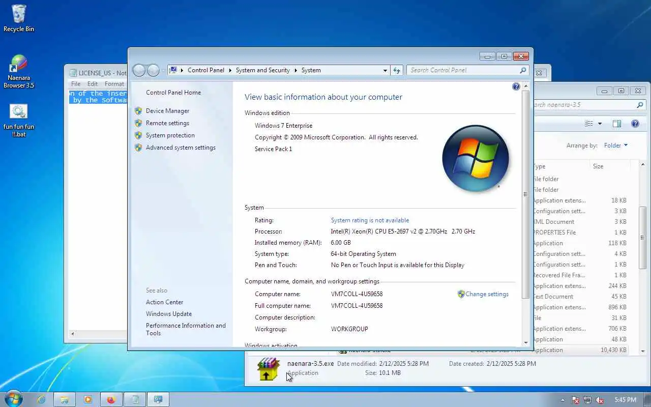Open the File menu in Notepad
Screen dimensions: 651x407
coord(76,84)
